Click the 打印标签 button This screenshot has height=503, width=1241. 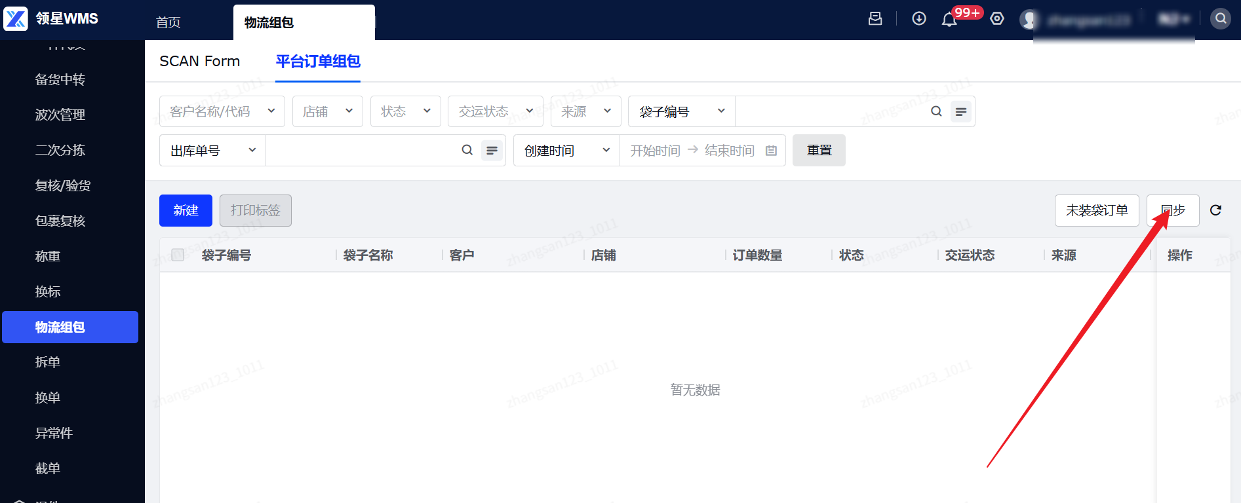pyautogui.click(x=256, y=210)
